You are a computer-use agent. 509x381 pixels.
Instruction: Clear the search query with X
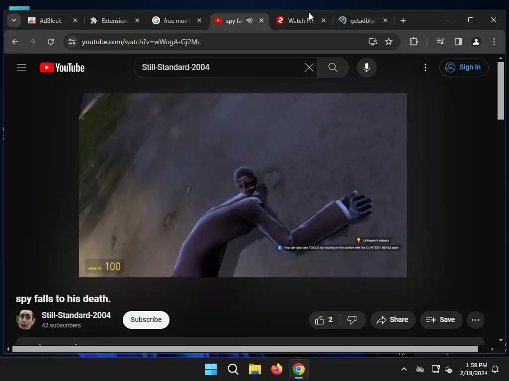pyautogui.click(x=309, y=67)
